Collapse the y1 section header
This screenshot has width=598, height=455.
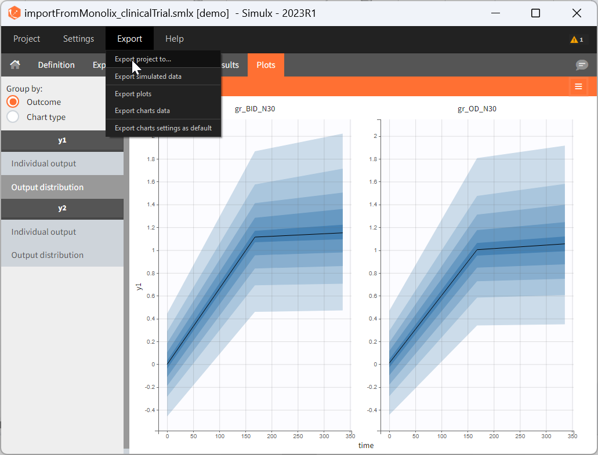click(x=62, y=140)
